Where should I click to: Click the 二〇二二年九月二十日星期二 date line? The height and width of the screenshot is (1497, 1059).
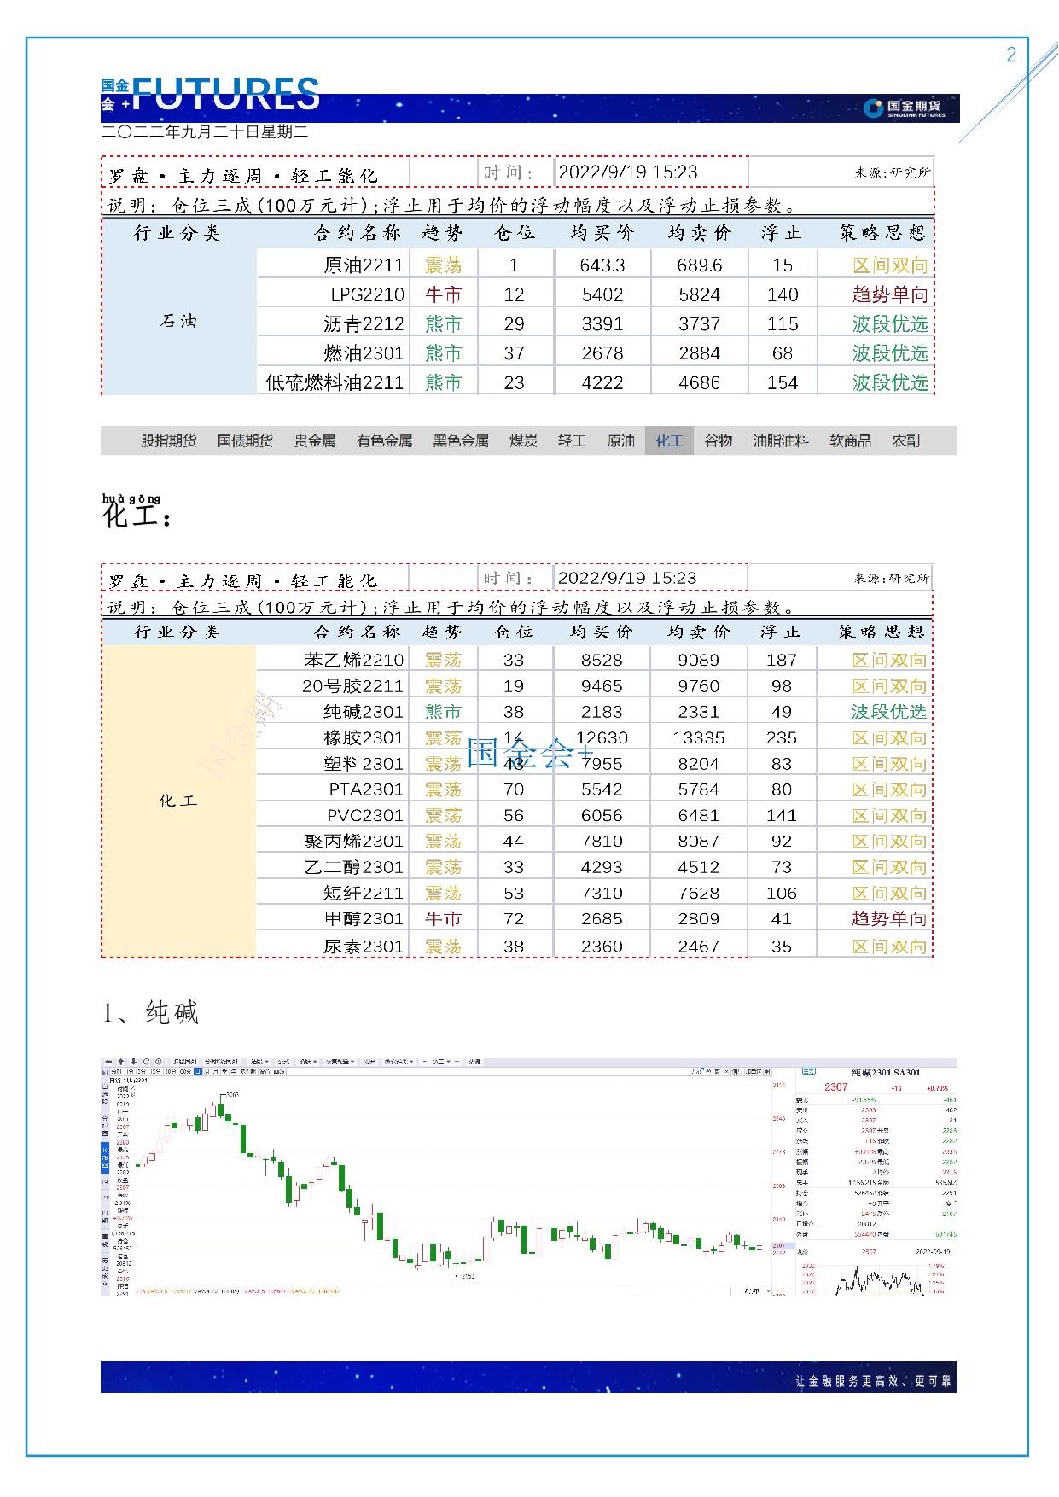pos(205,132)
